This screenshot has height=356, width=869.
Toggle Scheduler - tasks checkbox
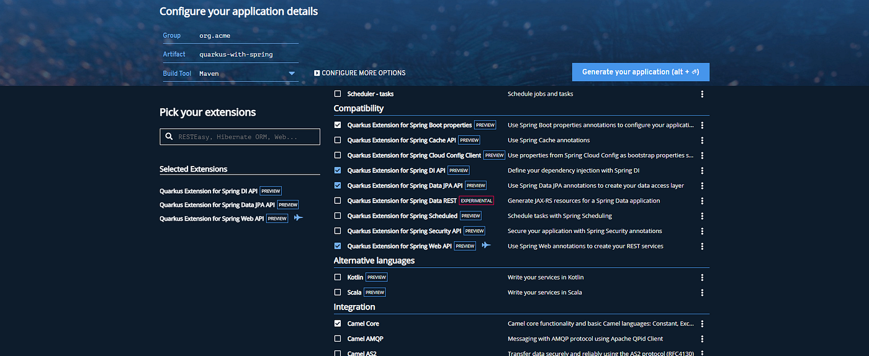click(338, 94)
